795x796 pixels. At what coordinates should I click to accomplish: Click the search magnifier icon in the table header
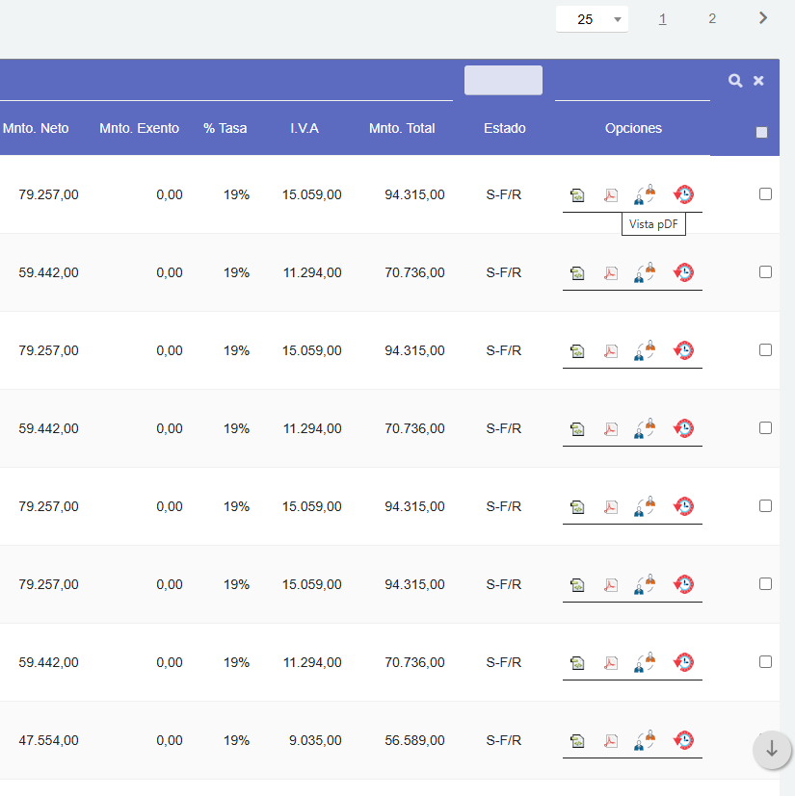coord(735,81)
